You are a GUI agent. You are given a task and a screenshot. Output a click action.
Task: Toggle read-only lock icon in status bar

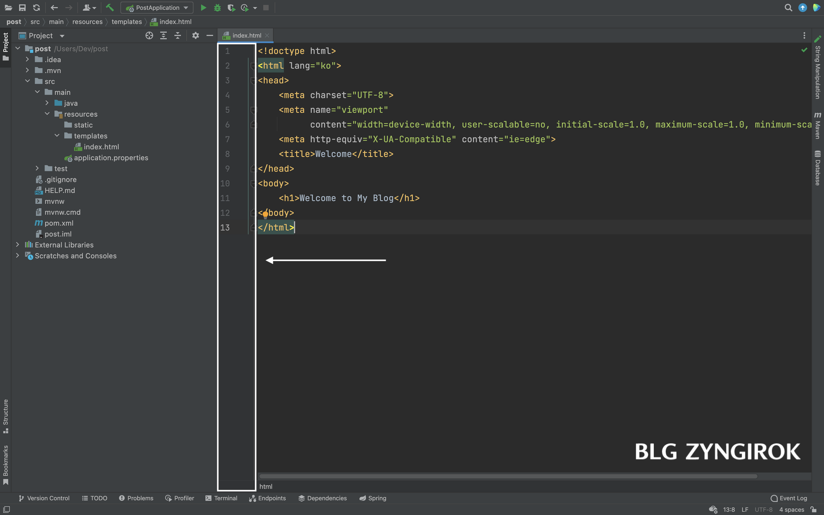[813, 510]
